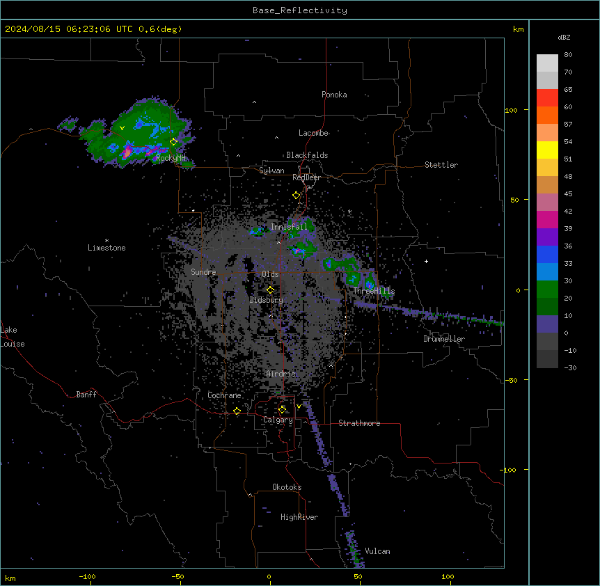Click the white plus marker near Drumheller
The width and height of the screenshot is (600, 586).
tap(426, 261)
